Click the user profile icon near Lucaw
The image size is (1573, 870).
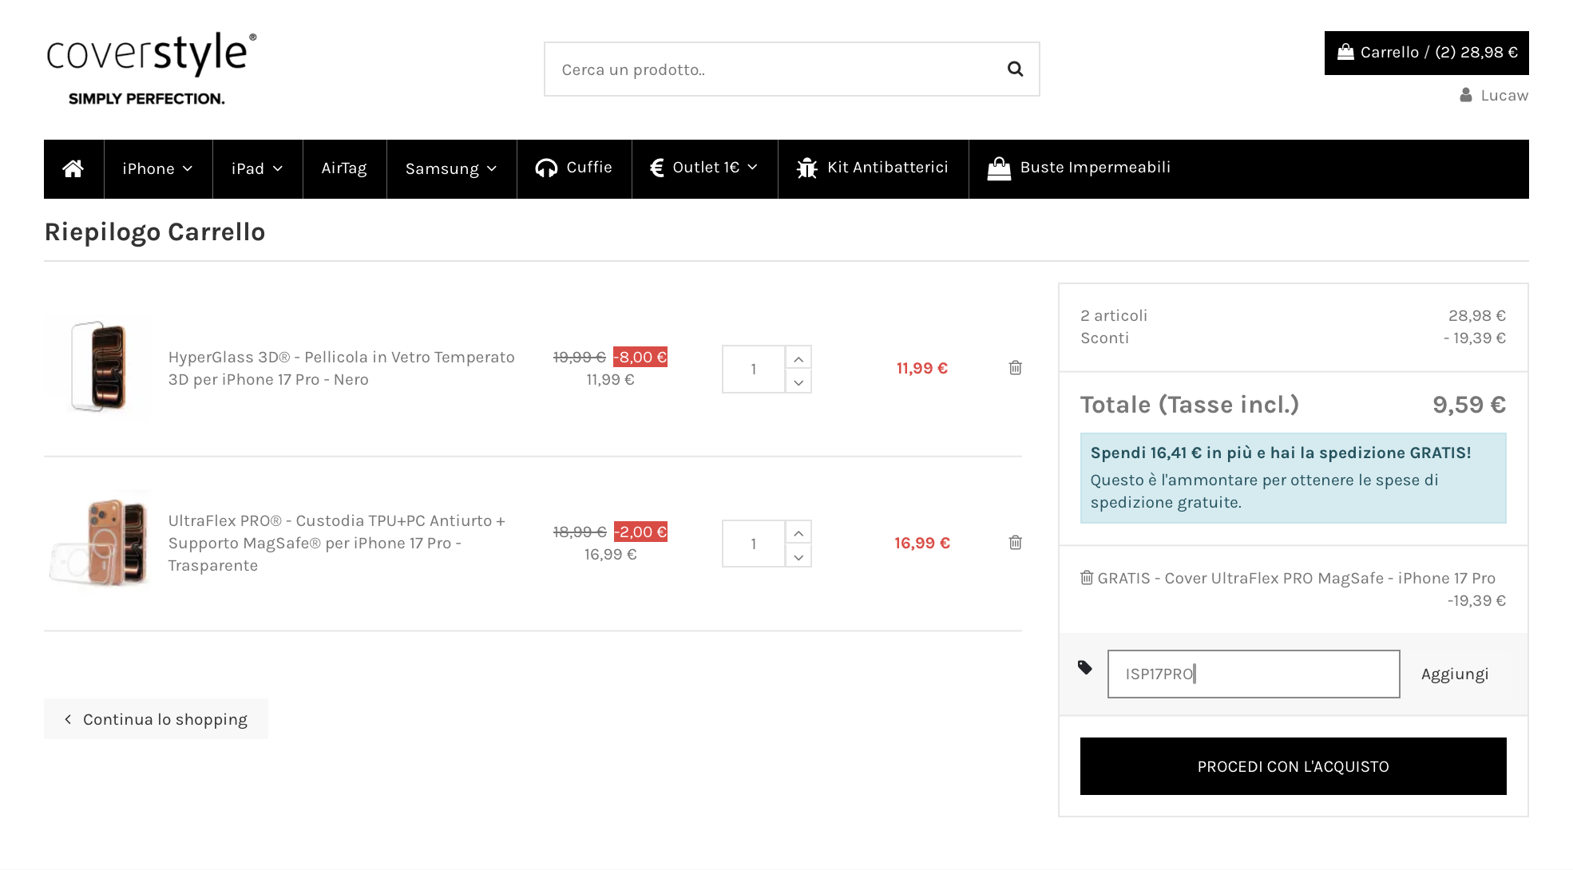pos(1466,95)
